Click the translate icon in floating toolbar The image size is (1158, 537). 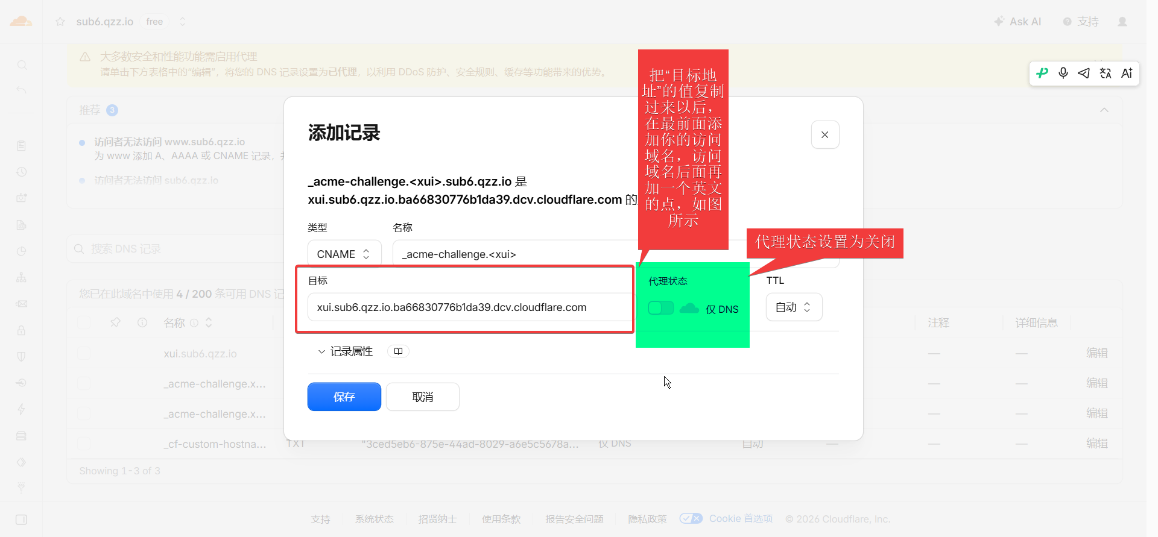1106,73
